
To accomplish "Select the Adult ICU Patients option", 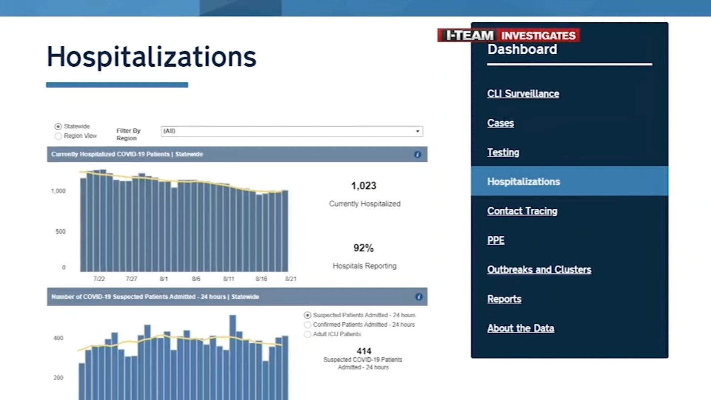I will click(x=308, y=334).
